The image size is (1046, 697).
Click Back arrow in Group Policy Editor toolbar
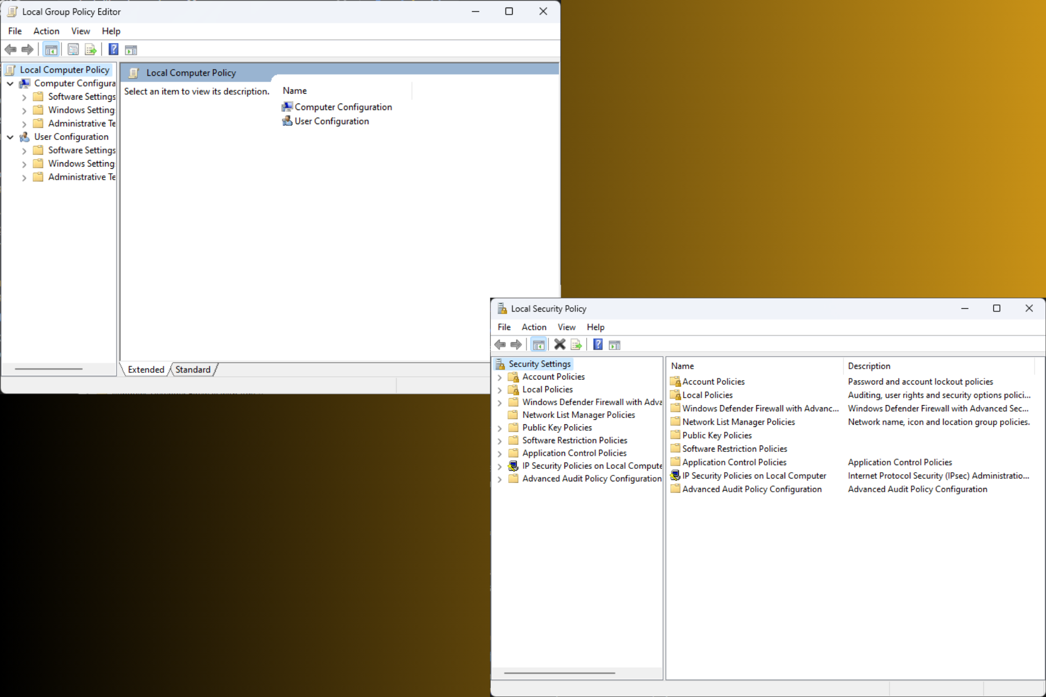(10, 50)
